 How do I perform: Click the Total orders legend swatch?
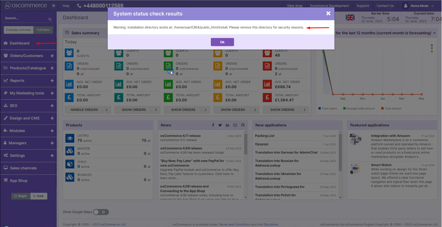[x=320, y=108]
